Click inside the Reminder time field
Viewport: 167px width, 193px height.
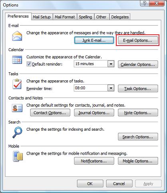pyautogui.click(x=91, y=88)
